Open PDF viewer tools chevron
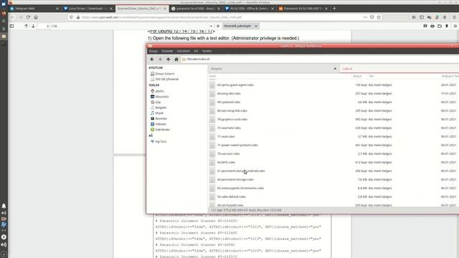Screen dimensions: 459x258 [x=455, y=26]
